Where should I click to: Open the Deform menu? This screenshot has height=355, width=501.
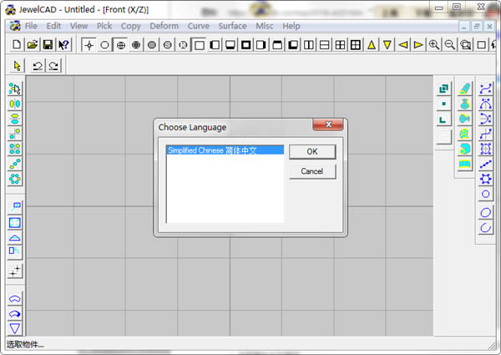click(164, 26)
